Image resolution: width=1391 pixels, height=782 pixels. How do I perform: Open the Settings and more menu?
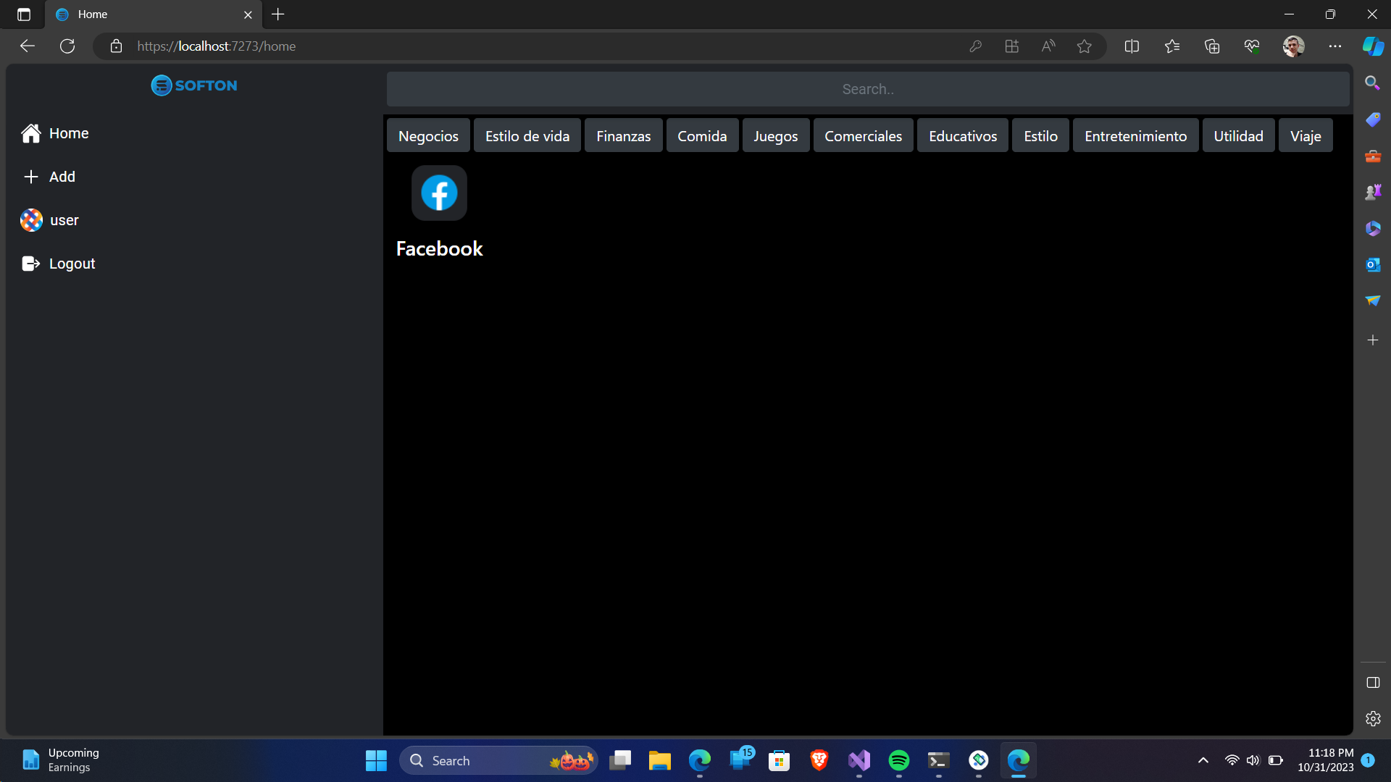pyautogui.click(x=1335, y=46)
